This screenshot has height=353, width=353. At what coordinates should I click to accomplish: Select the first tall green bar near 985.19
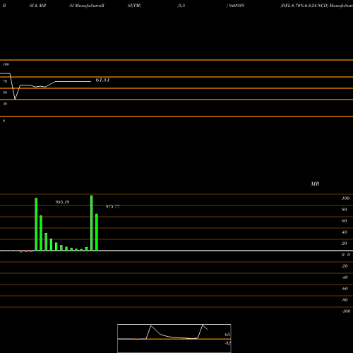[x=36, y=224]
